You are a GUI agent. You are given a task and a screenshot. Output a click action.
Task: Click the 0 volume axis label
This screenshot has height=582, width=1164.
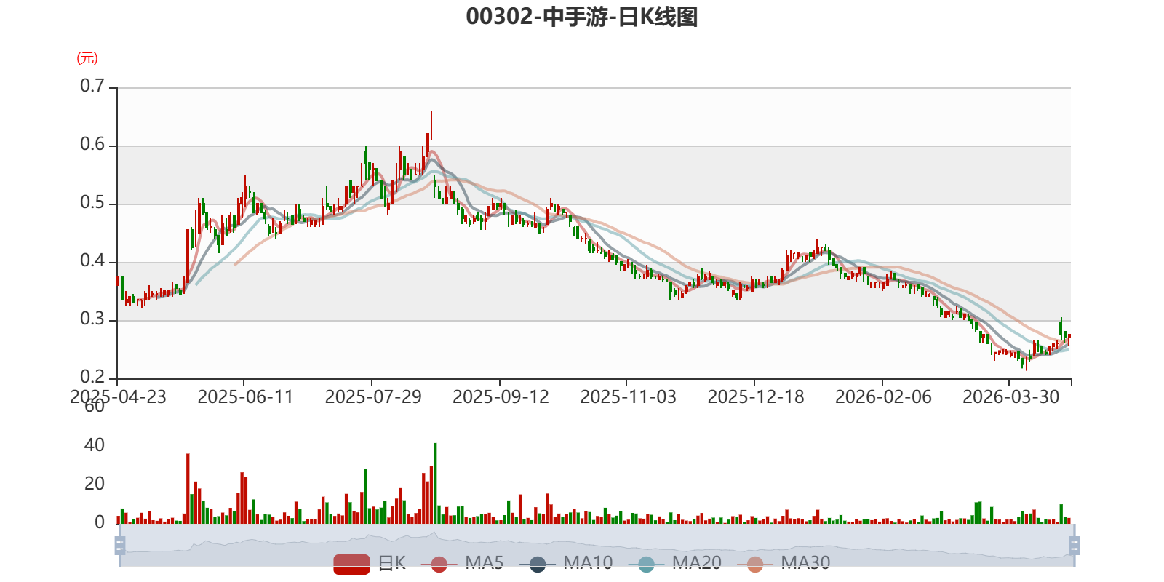[100, 522]
